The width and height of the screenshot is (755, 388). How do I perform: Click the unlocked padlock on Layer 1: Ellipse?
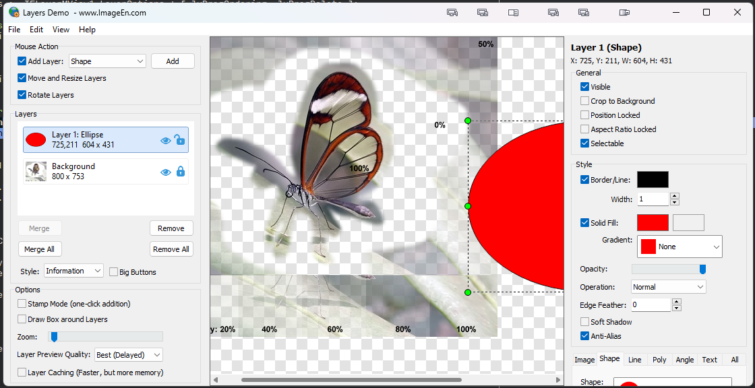179,139
